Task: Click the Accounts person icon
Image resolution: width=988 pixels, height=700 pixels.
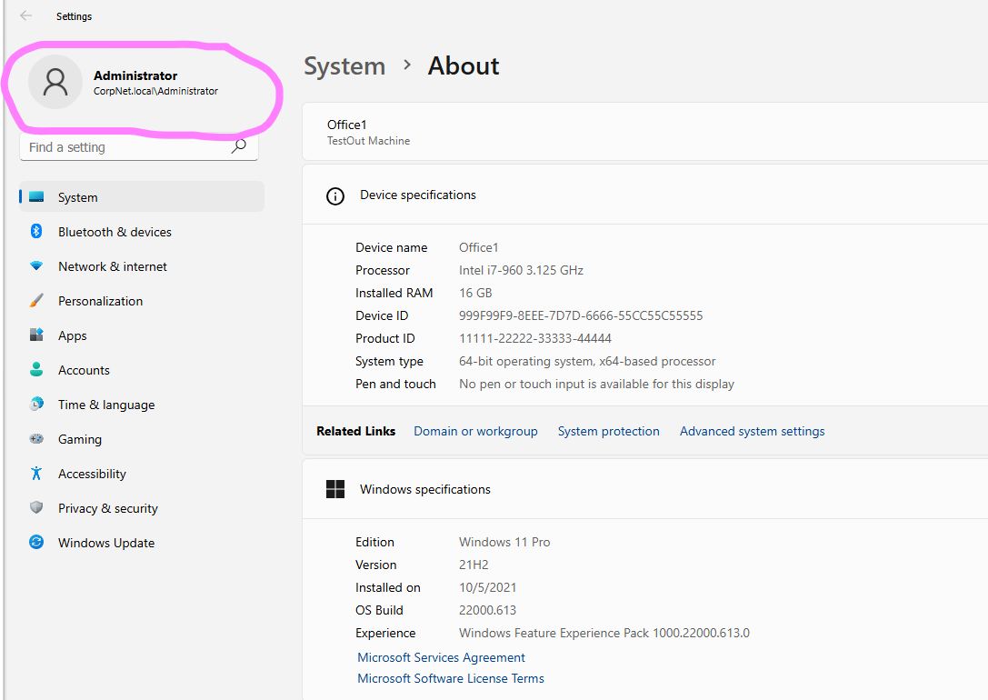Action: (36, 369)
